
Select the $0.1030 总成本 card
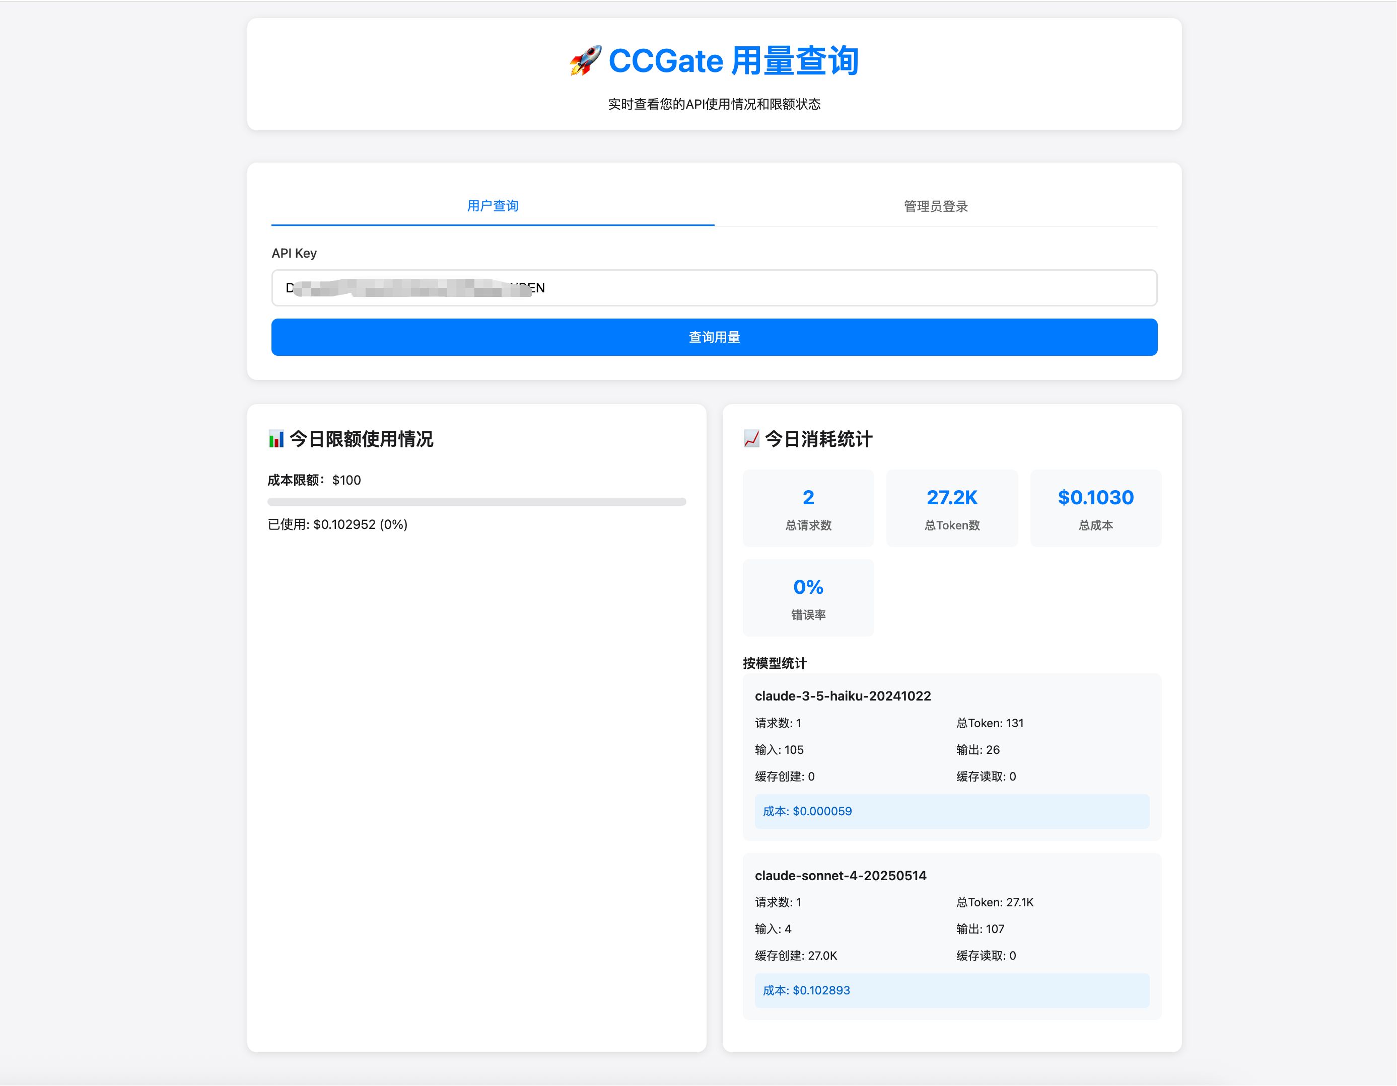coord(1095,509)
